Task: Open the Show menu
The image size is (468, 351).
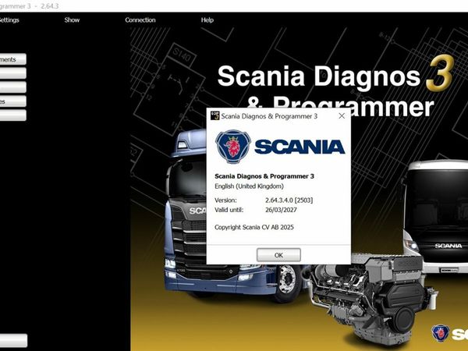Action: click(x=72, y=20)
